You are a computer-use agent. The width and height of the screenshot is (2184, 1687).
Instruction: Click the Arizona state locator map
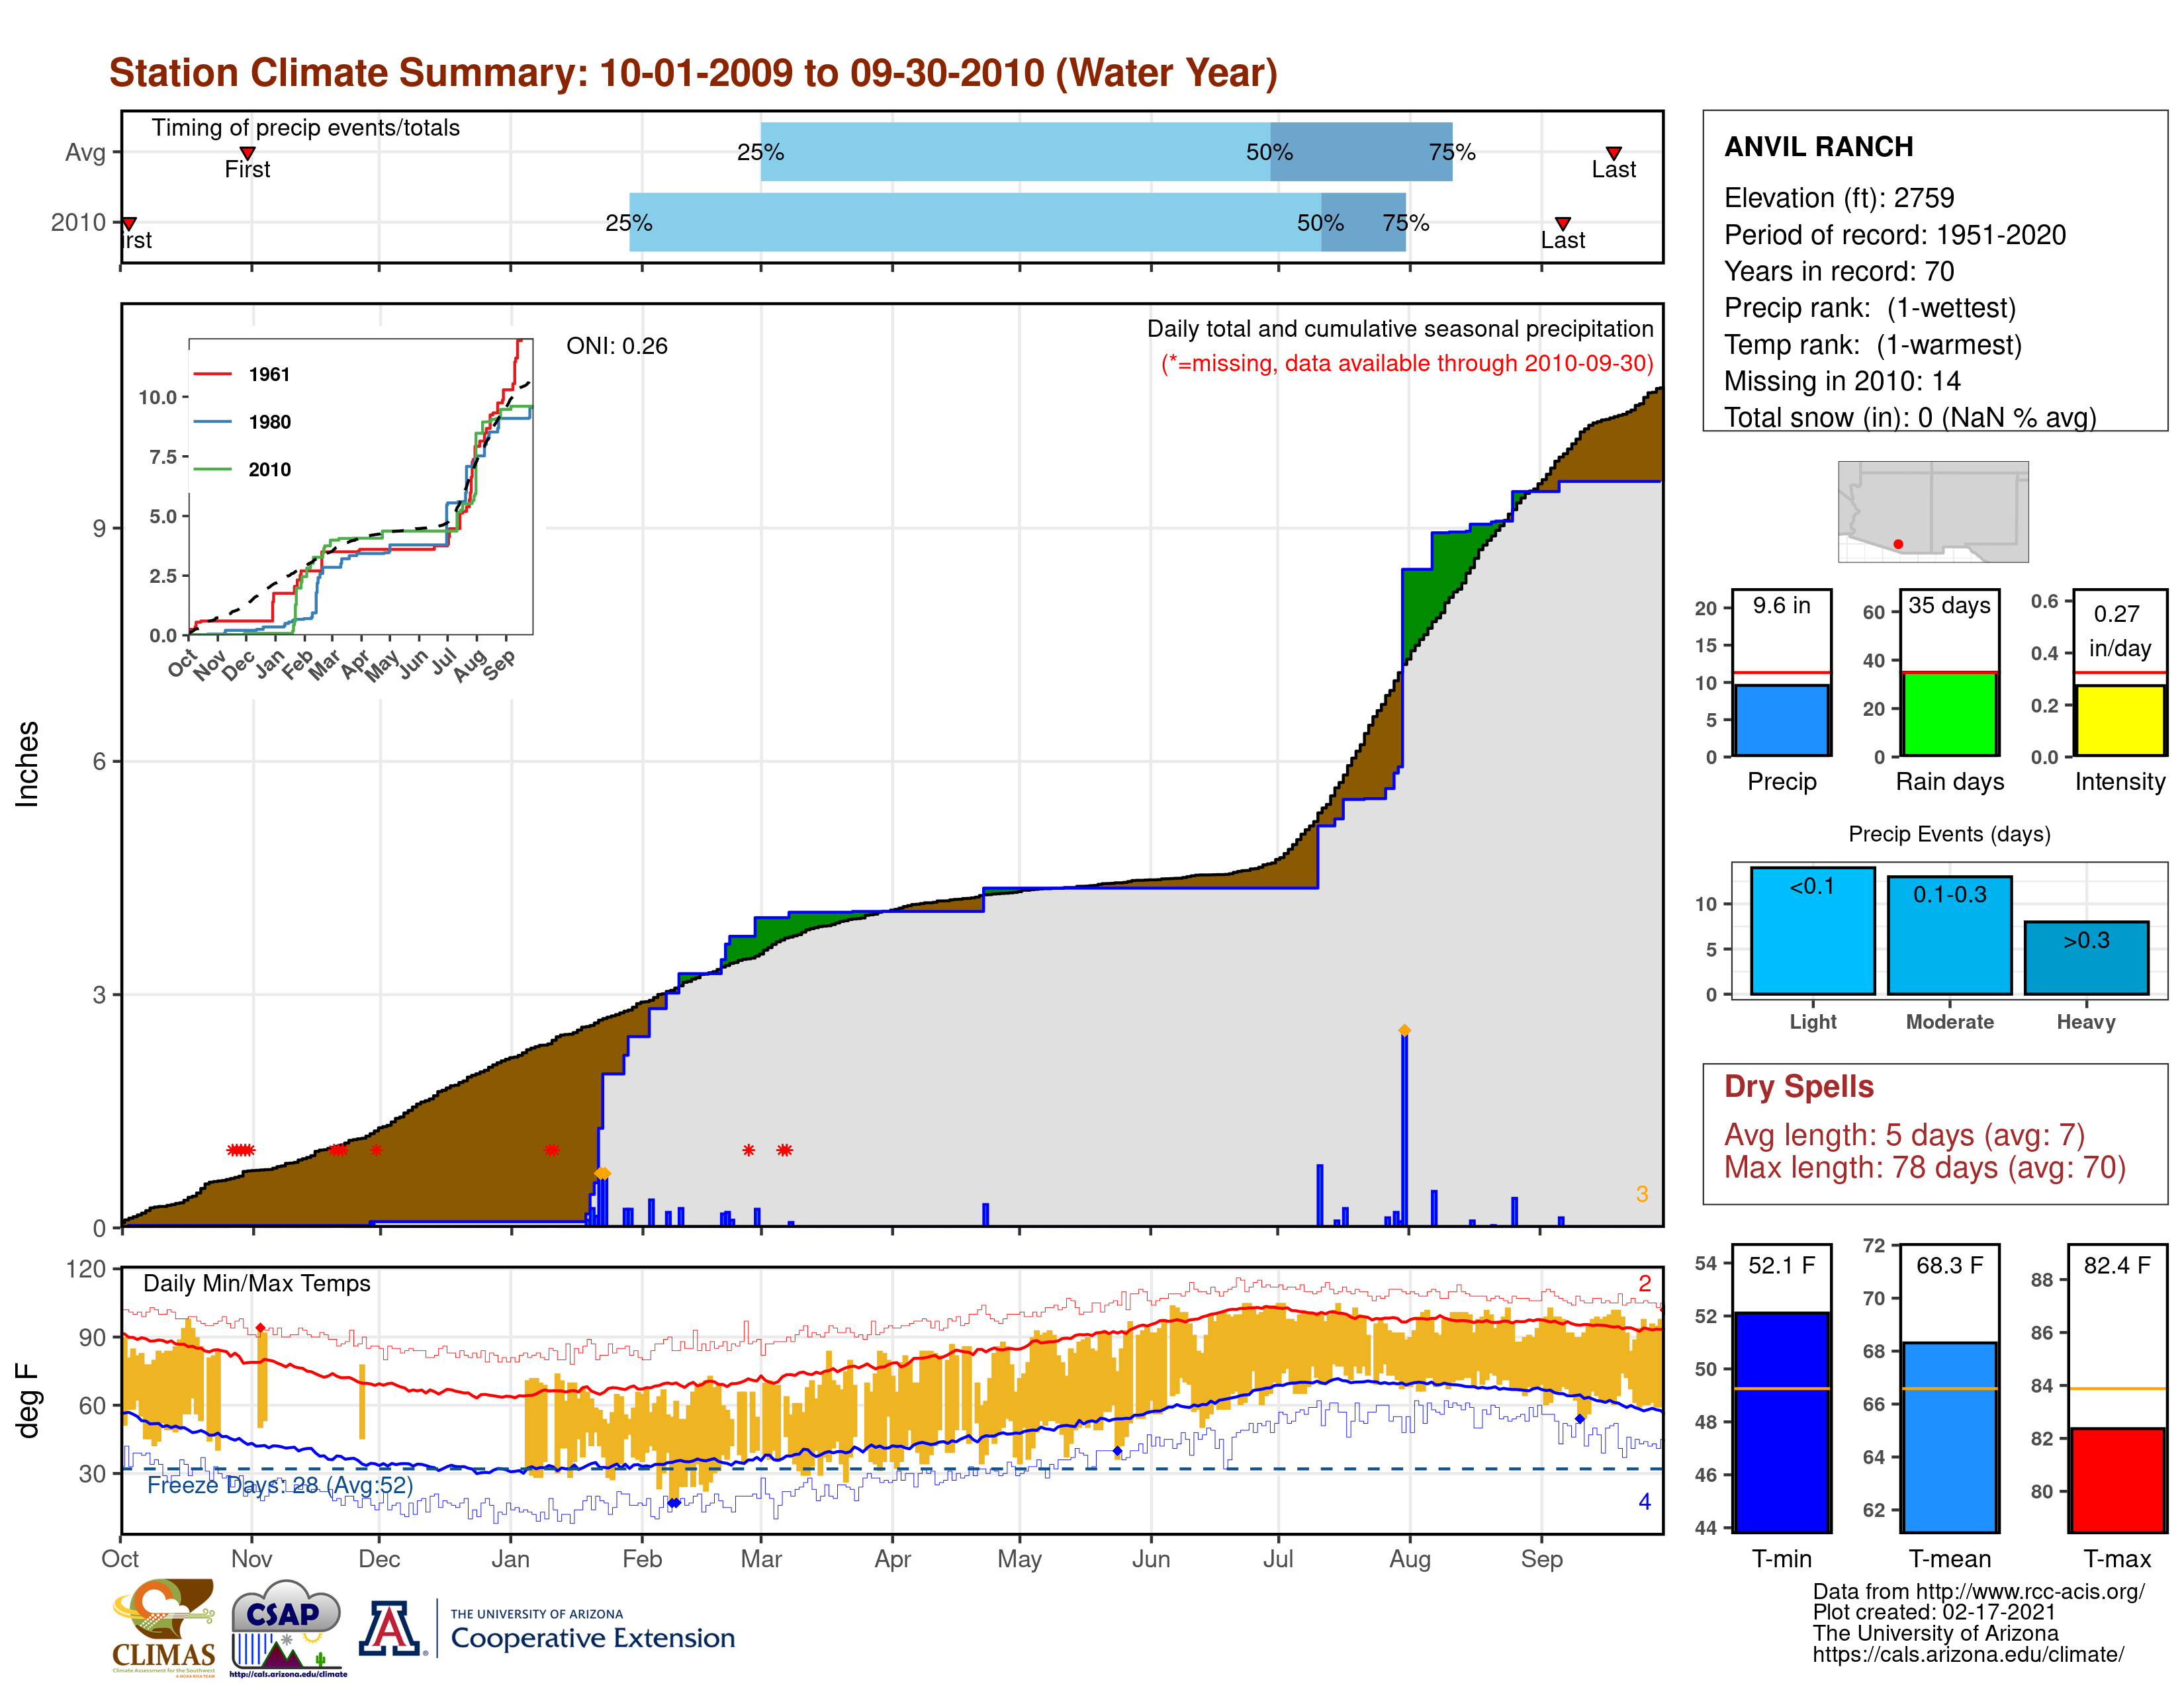click(1933, 511)
